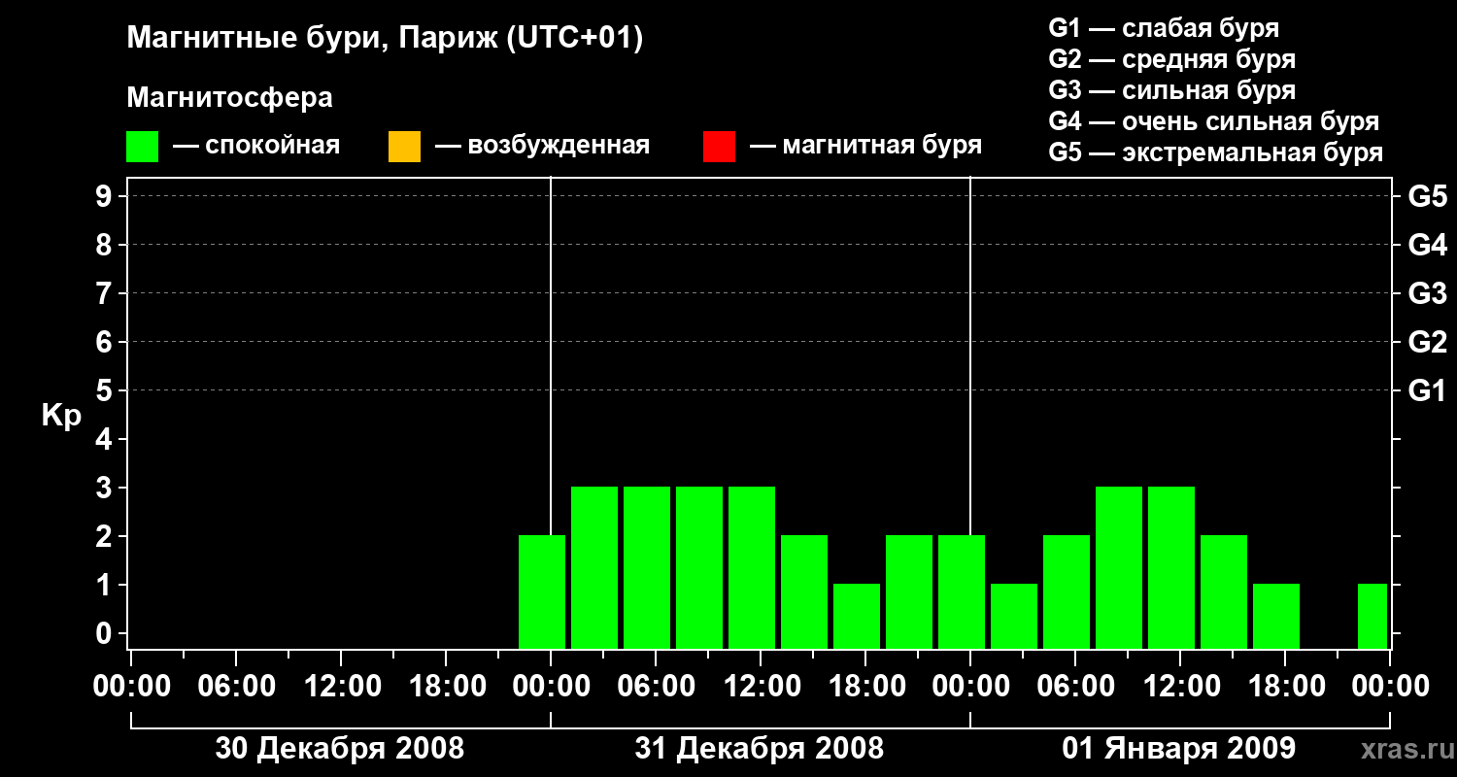Click the 'Магнитосфера' legend heading
Screen dimensions: 1457x777
[x=229, y=98]
